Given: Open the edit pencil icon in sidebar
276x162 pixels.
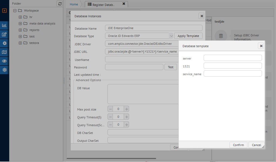Looking at the screenshot, I should pyautogui.click(x=4, y=34).
